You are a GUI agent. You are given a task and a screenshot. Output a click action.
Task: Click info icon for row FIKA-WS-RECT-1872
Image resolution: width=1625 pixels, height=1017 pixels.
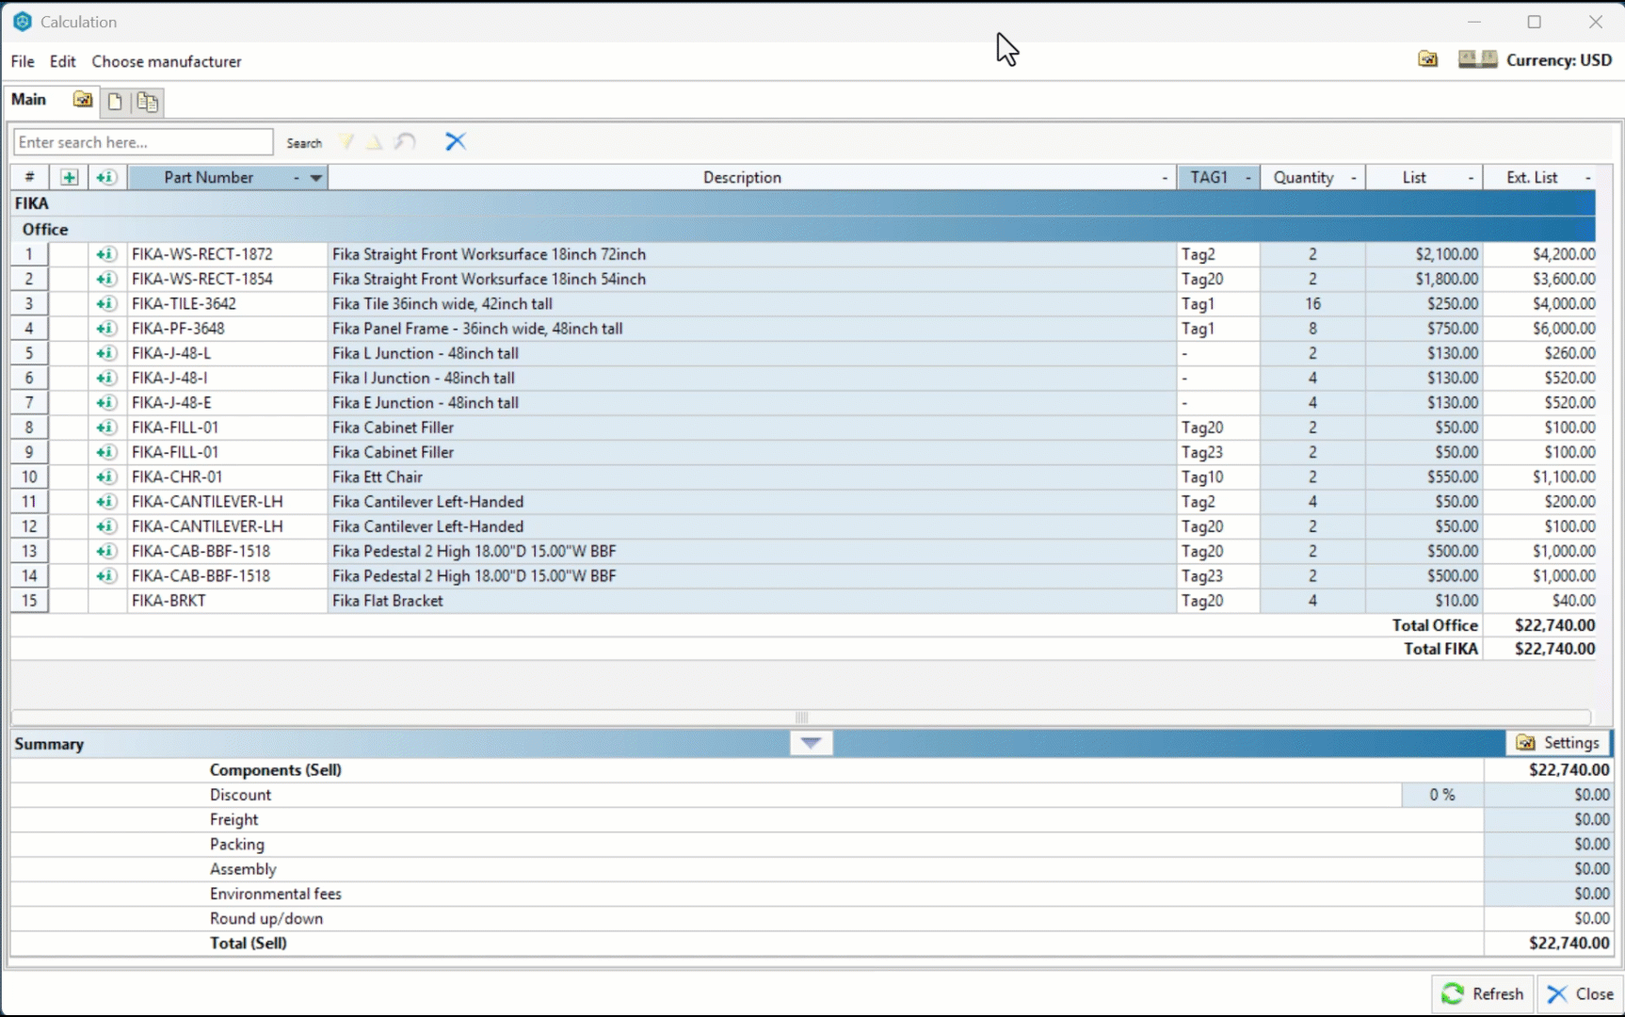(x=106, y=254)
